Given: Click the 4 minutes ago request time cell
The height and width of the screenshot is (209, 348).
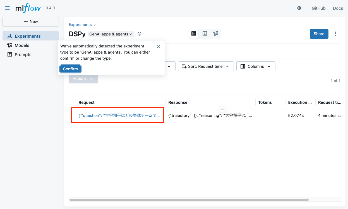Looking at the screenshot, I should tap(329, 116).
